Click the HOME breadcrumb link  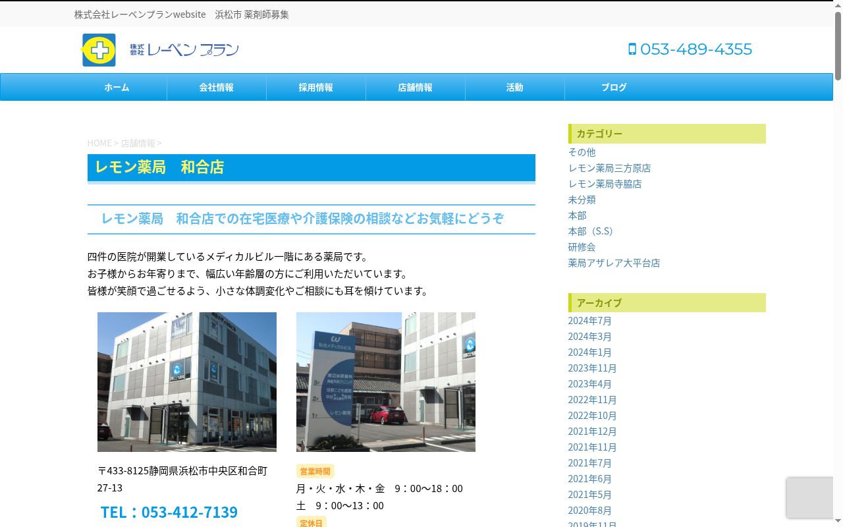(99, 143)
